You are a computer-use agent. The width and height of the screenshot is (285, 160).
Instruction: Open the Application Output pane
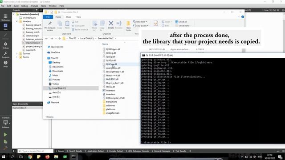pos(94,151)
